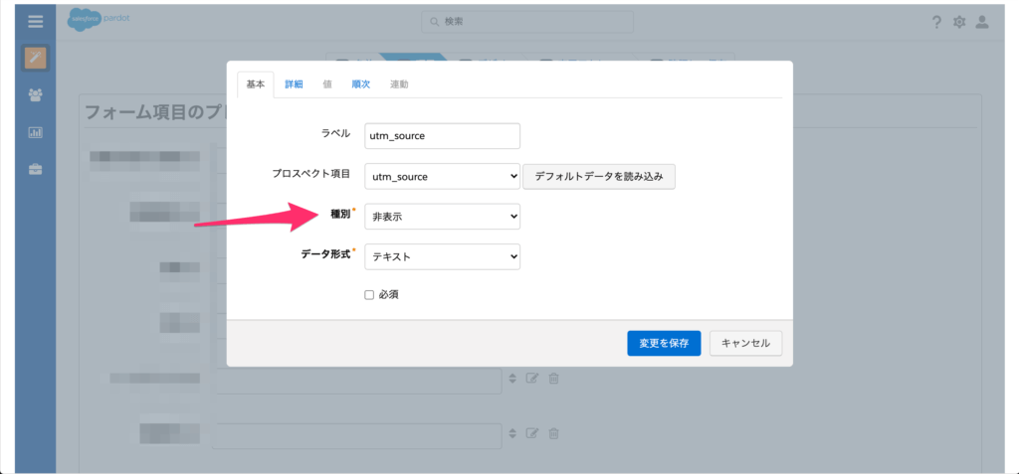Enable the 必須 checkbox
1019x474 pixels.
369,294
